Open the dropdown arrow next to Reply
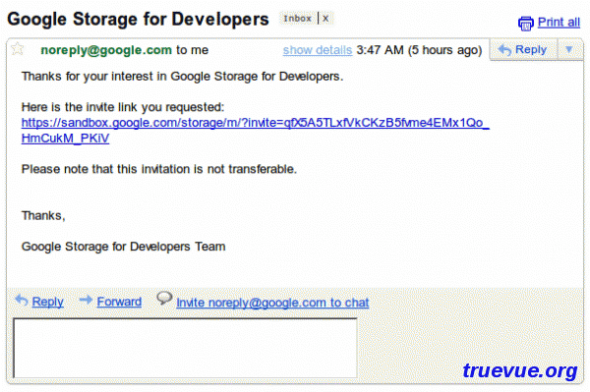Viewport: 590px width, 392px height. (x=569, y=49)
